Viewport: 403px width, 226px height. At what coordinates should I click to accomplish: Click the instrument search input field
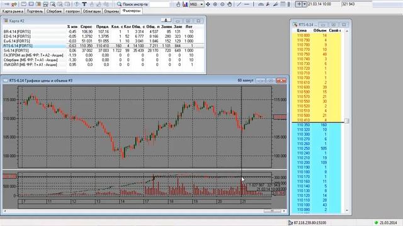tap(160, 4)
